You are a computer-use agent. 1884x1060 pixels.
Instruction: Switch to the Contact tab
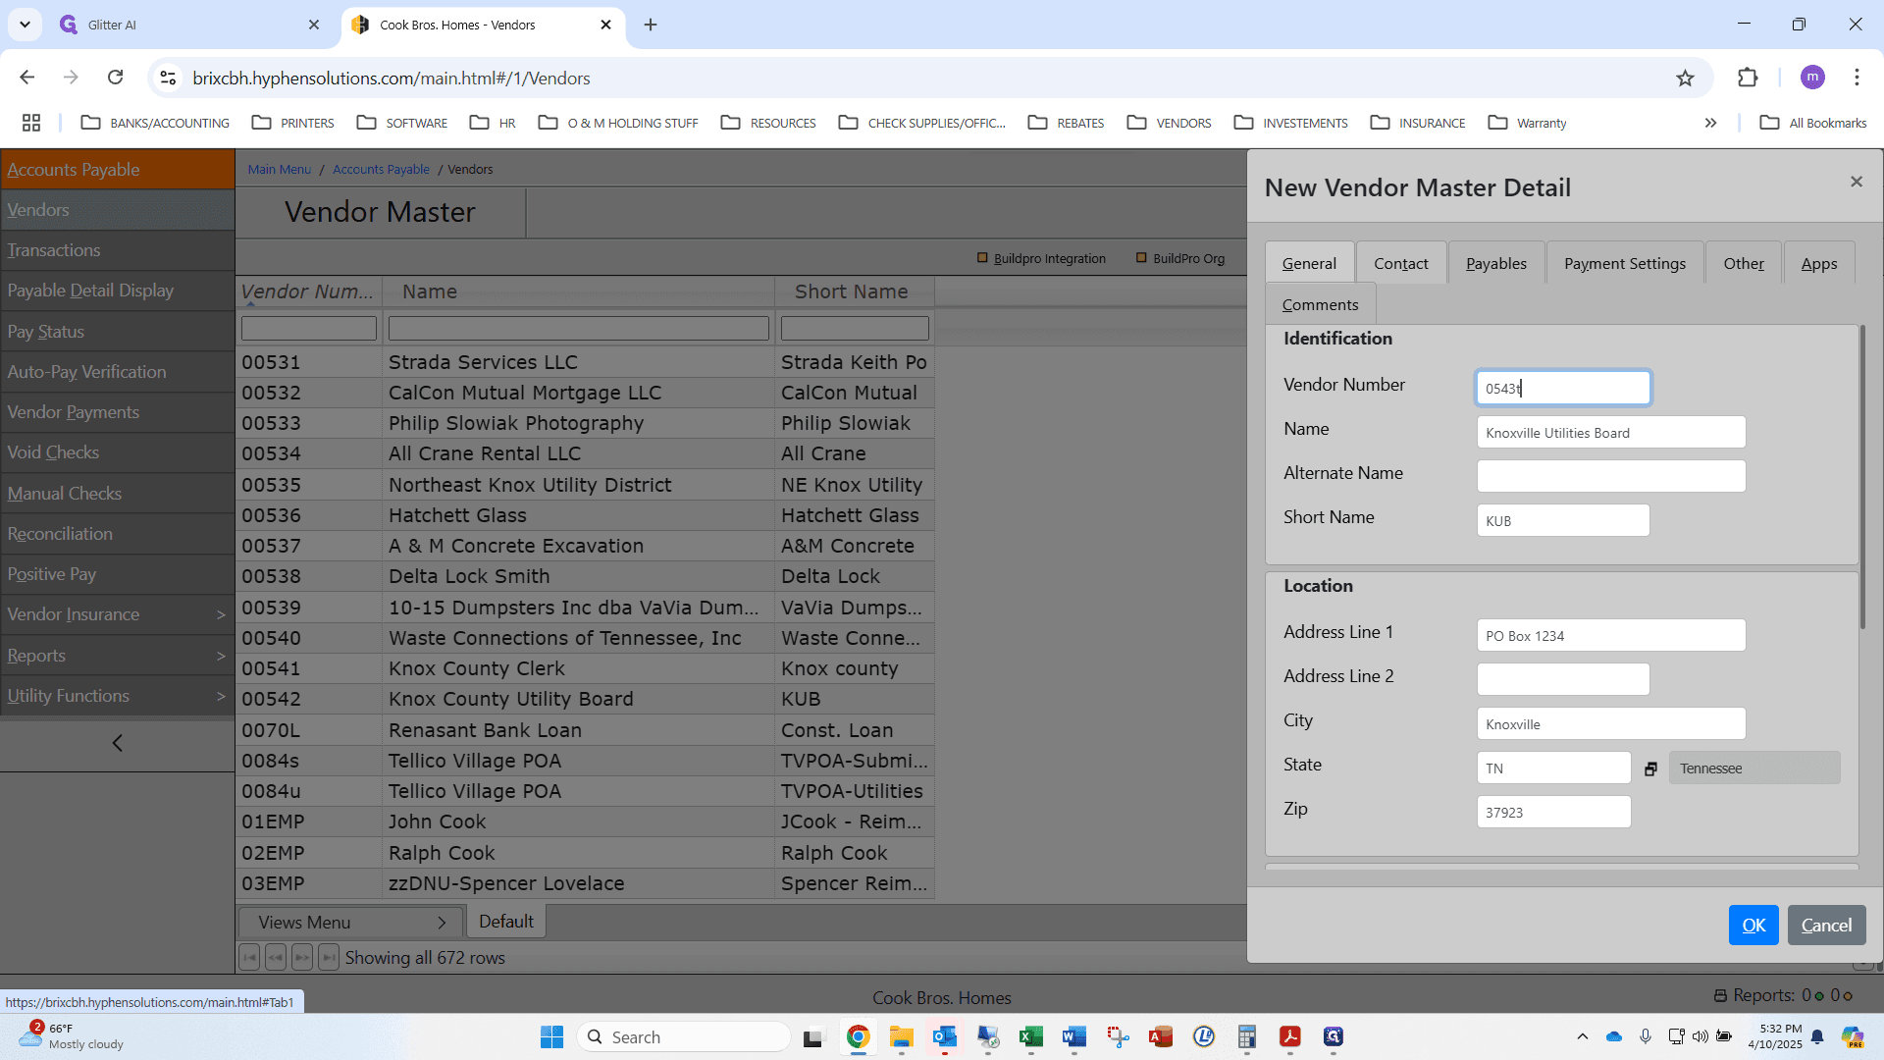point(1400,263)
